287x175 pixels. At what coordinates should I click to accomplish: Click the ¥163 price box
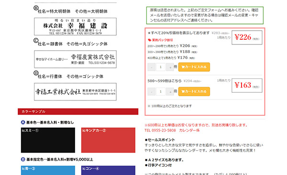[x=247, y=86]
